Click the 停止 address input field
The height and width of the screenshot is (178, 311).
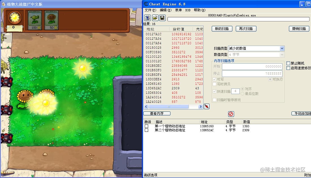click(x=252, y=74)
